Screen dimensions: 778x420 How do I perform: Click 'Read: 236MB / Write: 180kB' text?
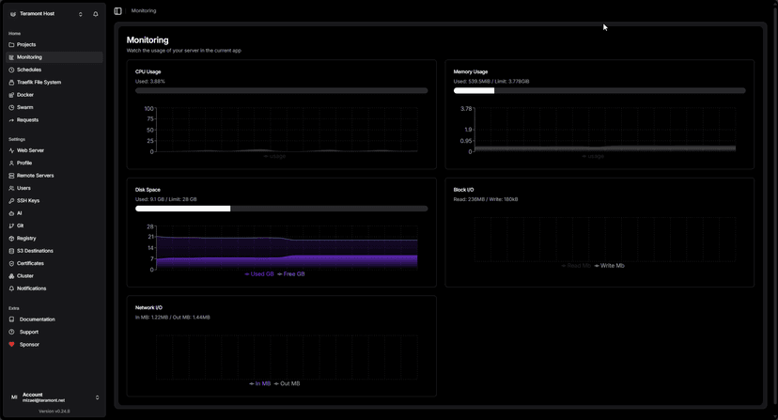point(486,199)
